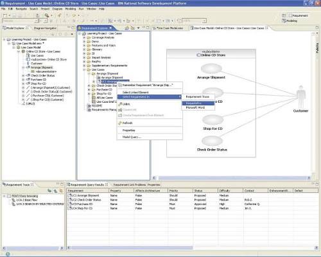Click Model Query in the context menu
Viewport: 321px width, 257px height.
coord(150,137)
